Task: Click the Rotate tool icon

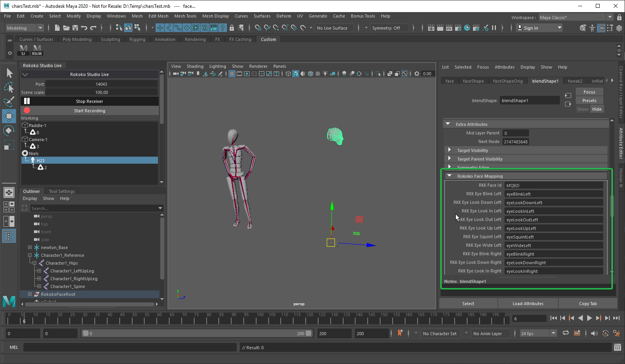Action: [9, 131]
